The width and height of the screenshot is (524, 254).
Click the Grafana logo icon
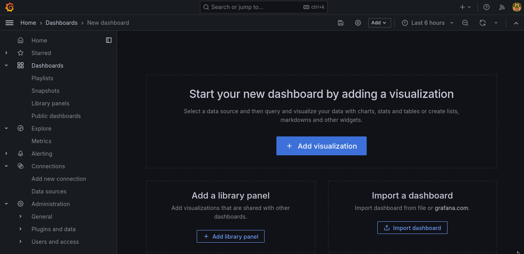[9, 7]
